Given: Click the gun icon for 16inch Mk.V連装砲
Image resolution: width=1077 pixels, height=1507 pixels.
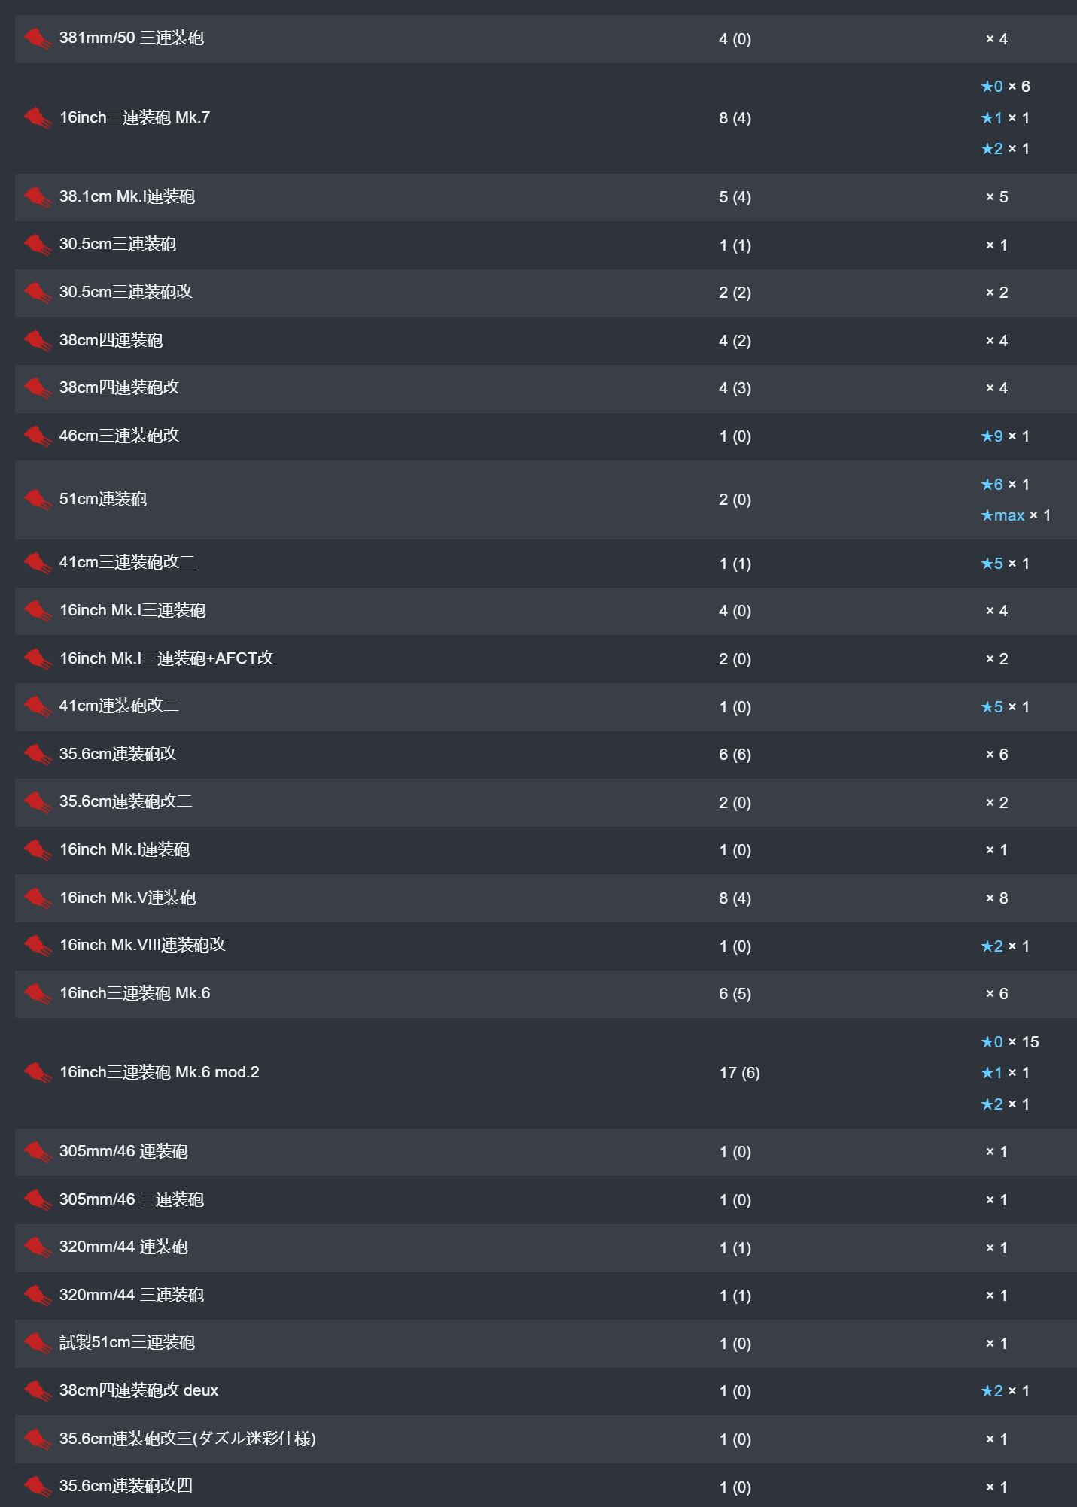Looking at the screenshot, I should [37, 898].
